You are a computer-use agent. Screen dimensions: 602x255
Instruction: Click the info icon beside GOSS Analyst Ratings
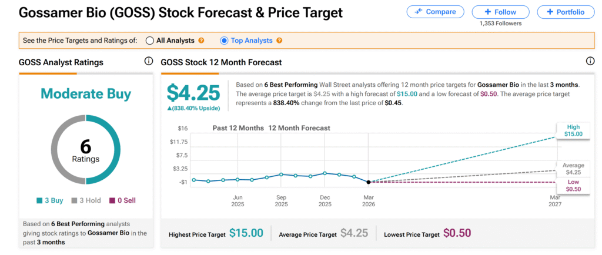(149, 62)
